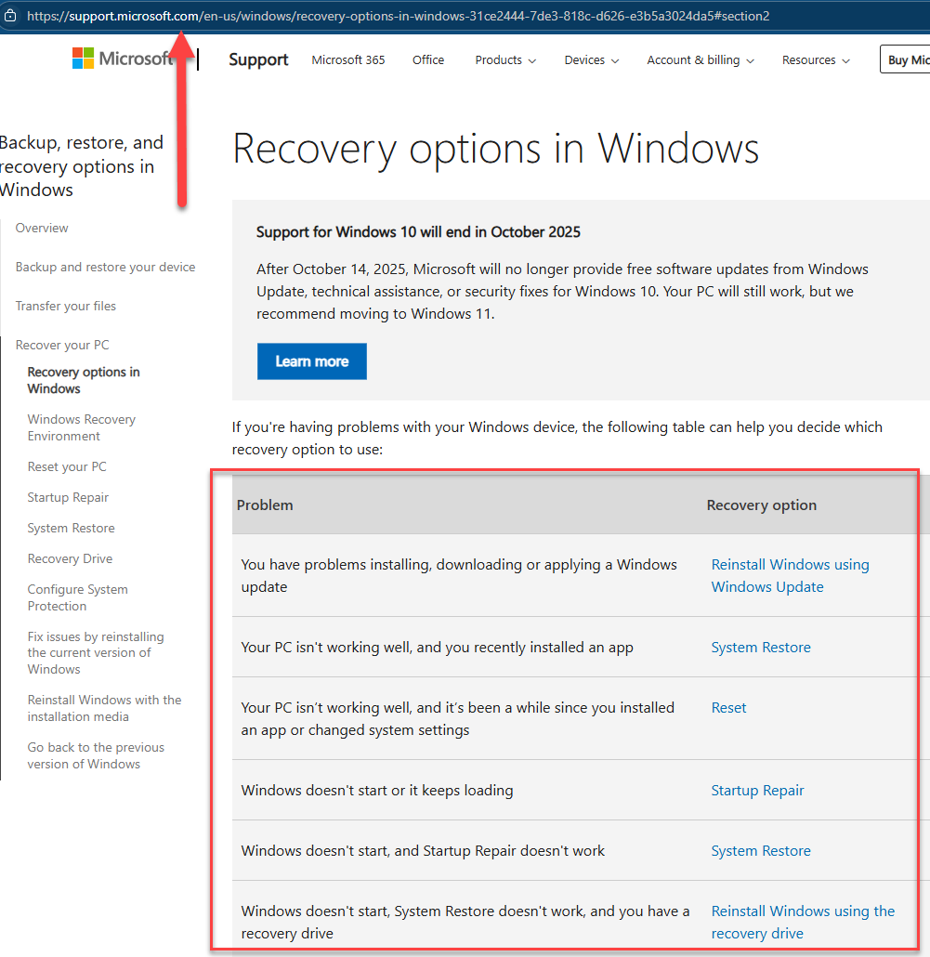
Task: Expand the Devices dropdown menu
Action: (x=591, y=60)
